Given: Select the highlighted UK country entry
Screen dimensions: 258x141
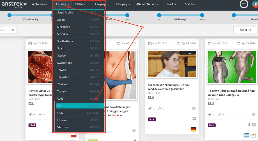Looking at the screenshot, I should click(80, 106).
